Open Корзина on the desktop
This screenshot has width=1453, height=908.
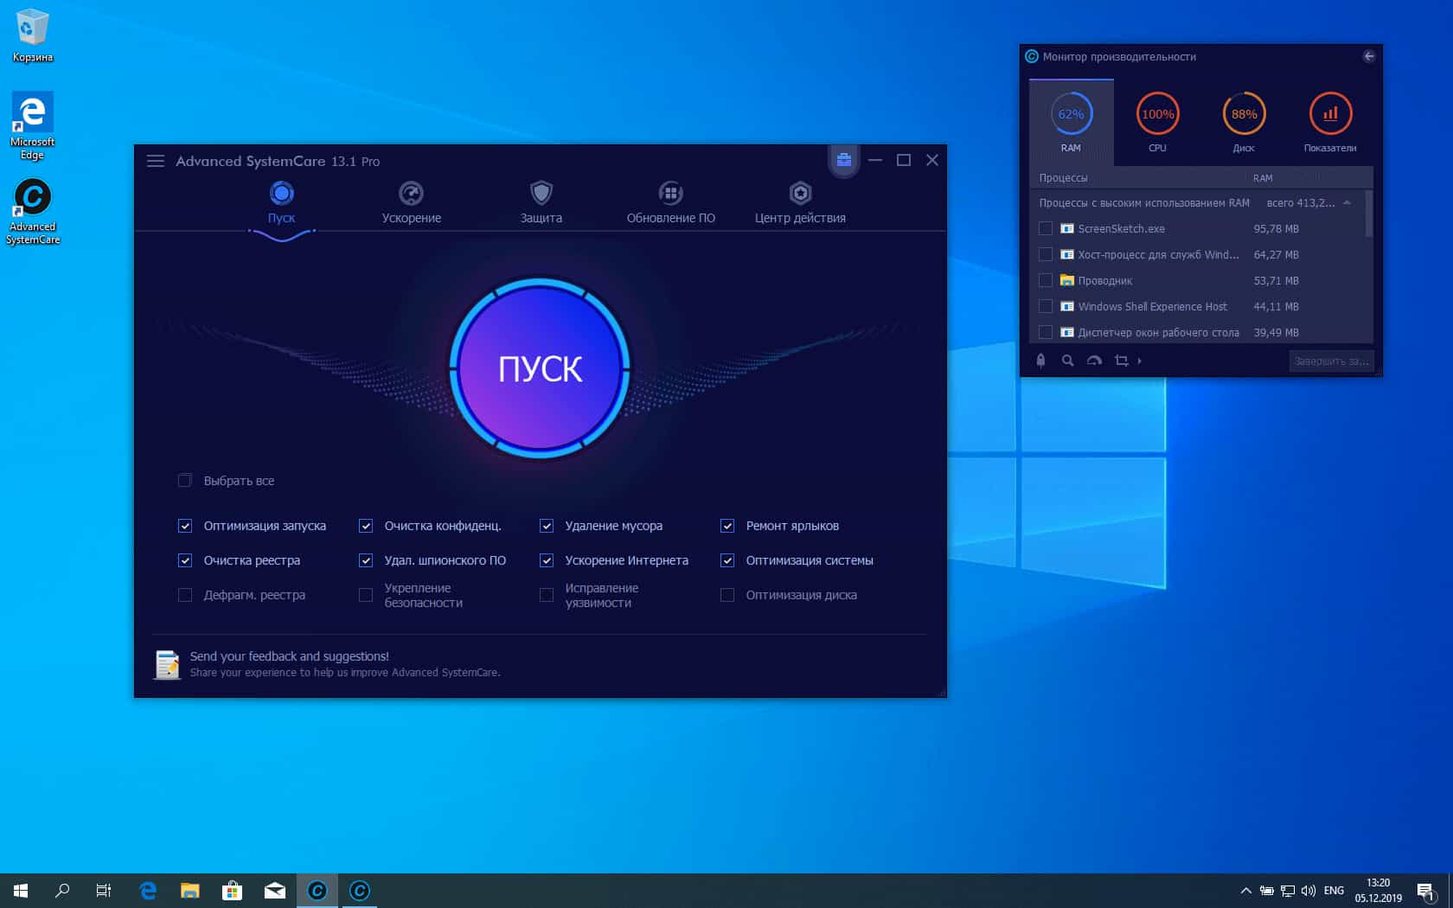pyautogui.click(x=33, y=35)
